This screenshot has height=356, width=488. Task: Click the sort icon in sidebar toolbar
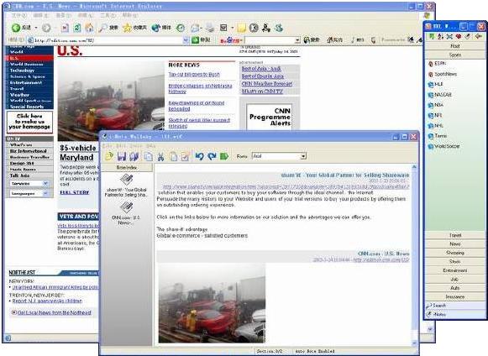[x=440, y=37]
